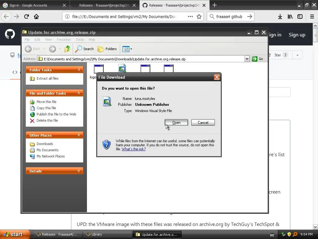Collapse the Other Places panel
Viewport: 318px width, 239px height.
[x=79, y=135]
